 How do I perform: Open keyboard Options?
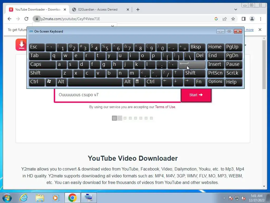(x=216, y=82)
